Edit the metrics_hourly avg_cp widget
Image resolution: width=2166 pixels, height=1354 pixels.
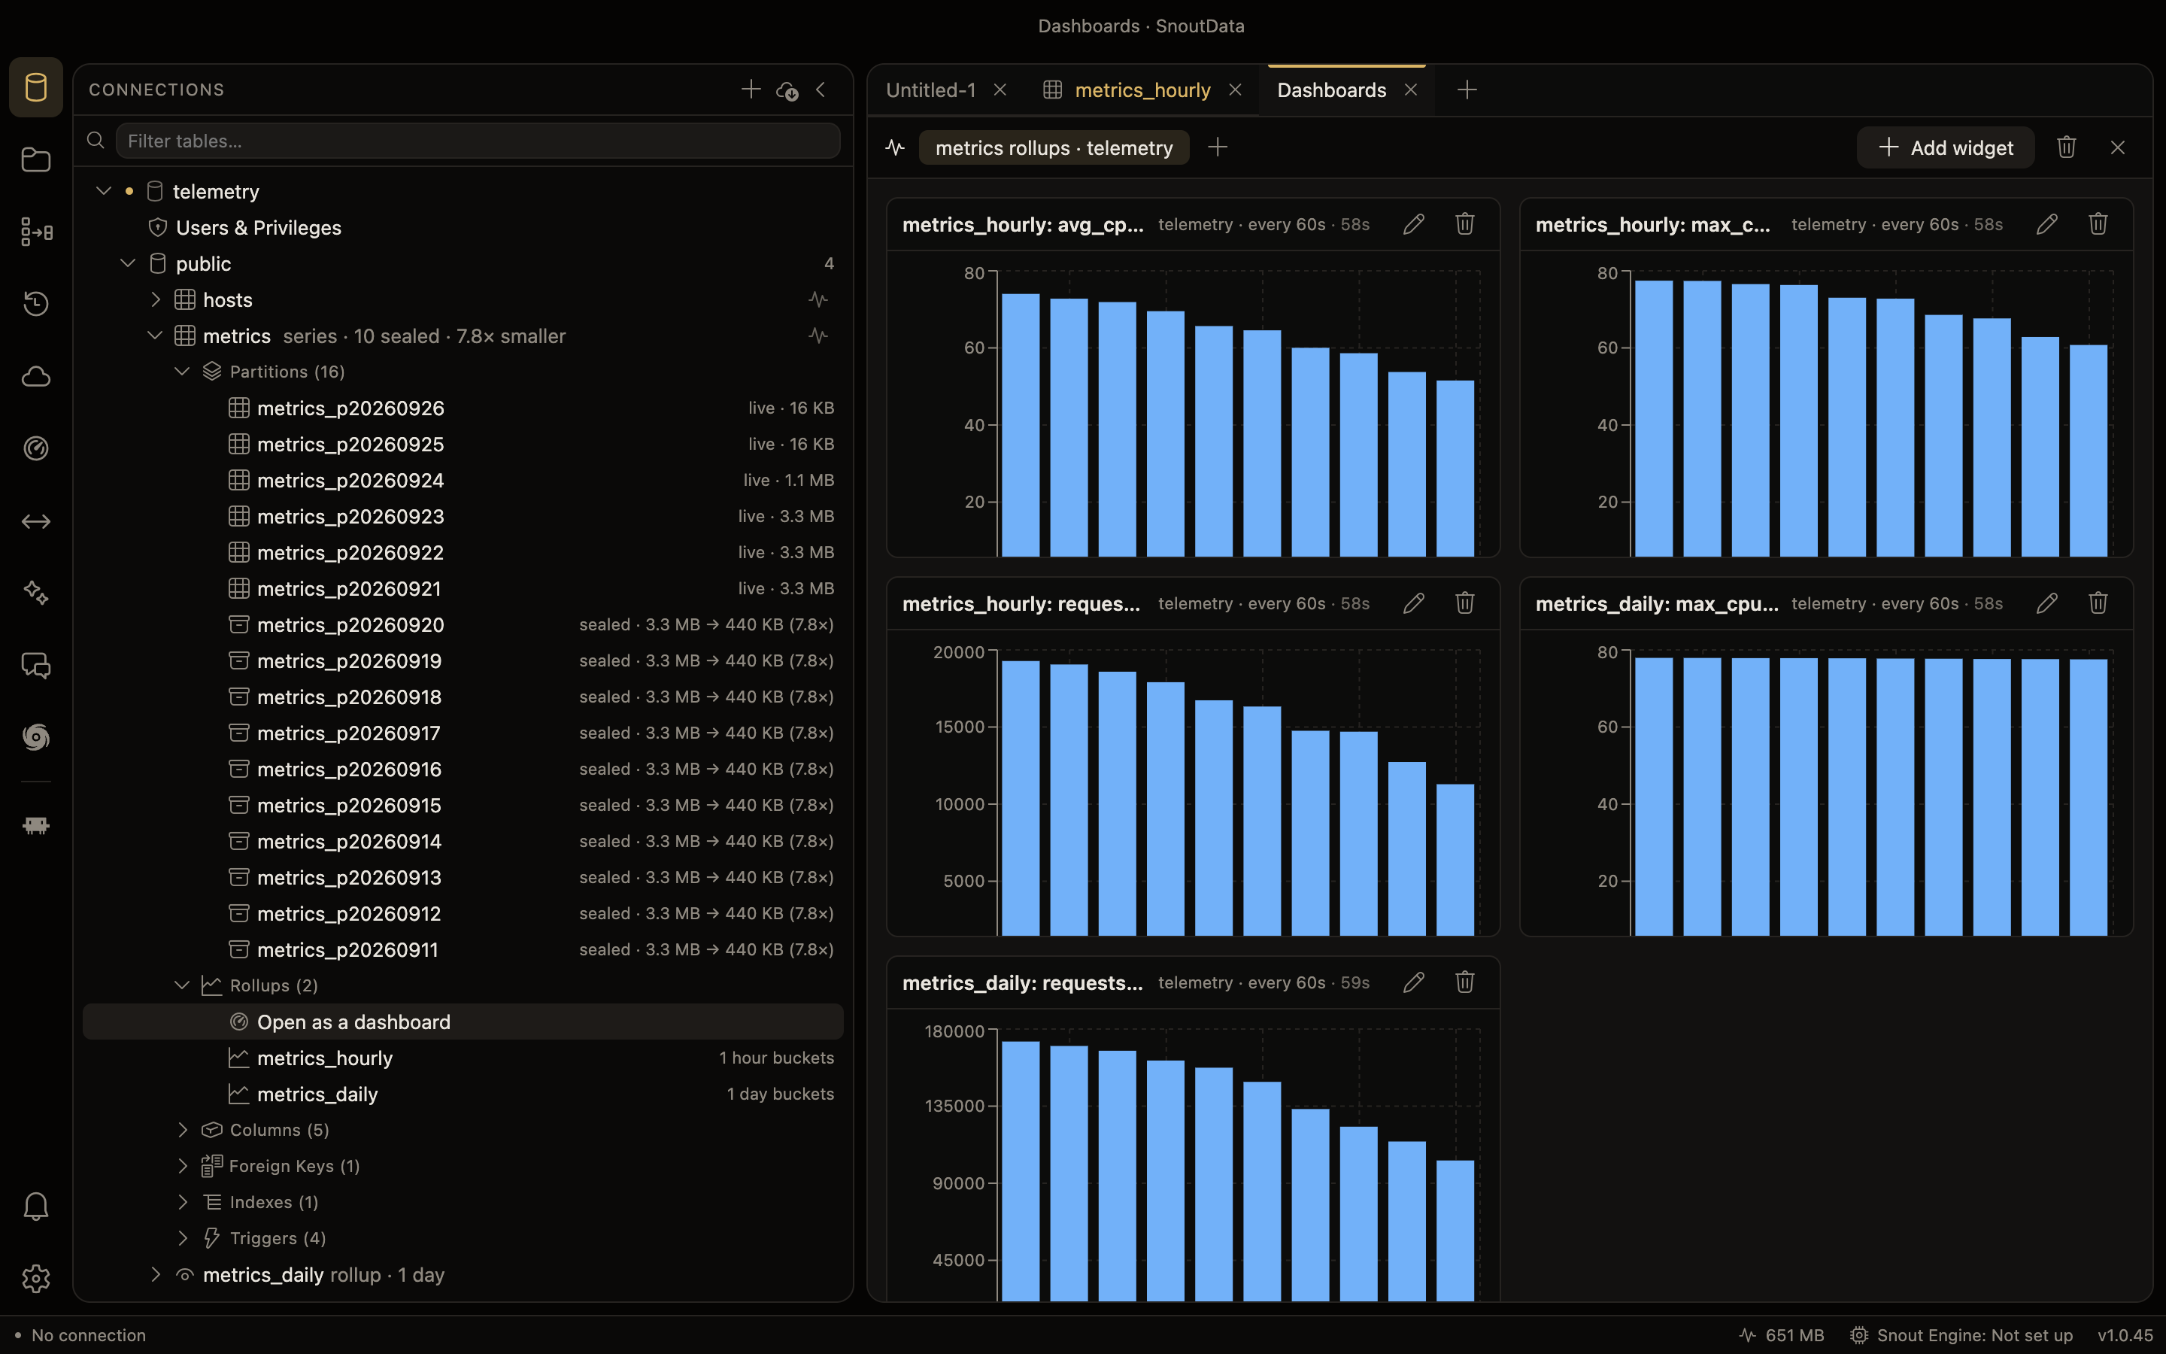[1413, 224]
